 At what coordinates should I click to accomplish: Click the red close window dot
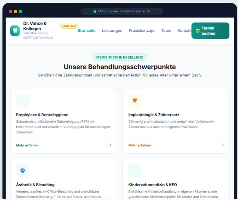[x=11, y=12]
